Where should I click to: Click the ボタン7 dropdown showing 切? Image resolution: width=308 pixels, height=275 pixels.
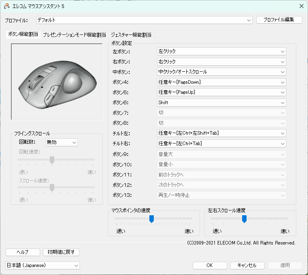point(222,113)
